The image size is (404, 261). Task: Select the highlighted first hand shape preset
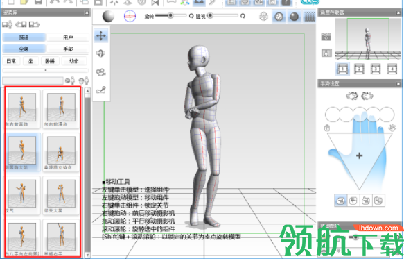pos(340,201)
